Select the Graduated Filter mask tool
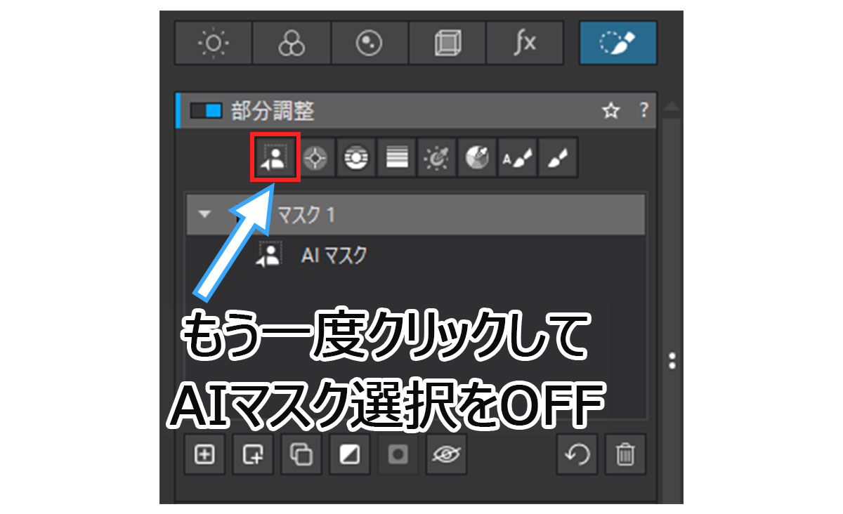Screen dimensions: 843x514 pos(396,157)
